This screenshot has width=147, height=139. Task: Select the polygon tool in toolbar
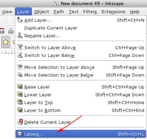click(x=6, y=42)
